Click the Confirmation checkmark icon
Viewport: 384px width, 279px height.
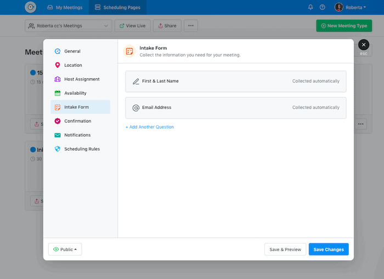pos(58,121)
